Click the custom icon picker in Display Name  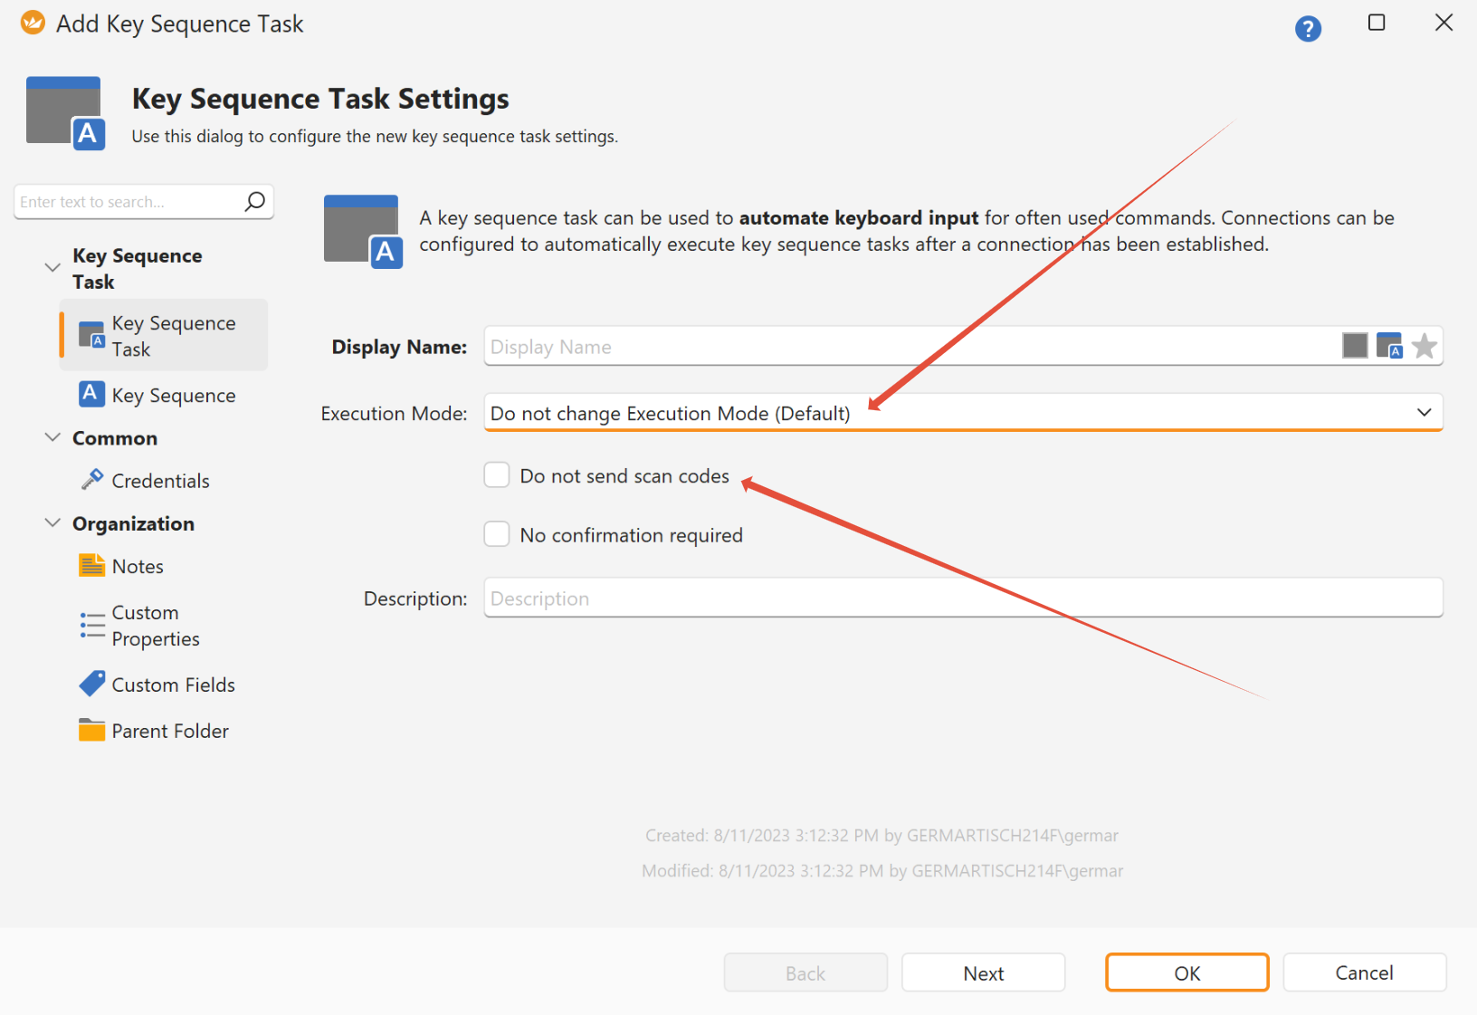point(1388,346)
